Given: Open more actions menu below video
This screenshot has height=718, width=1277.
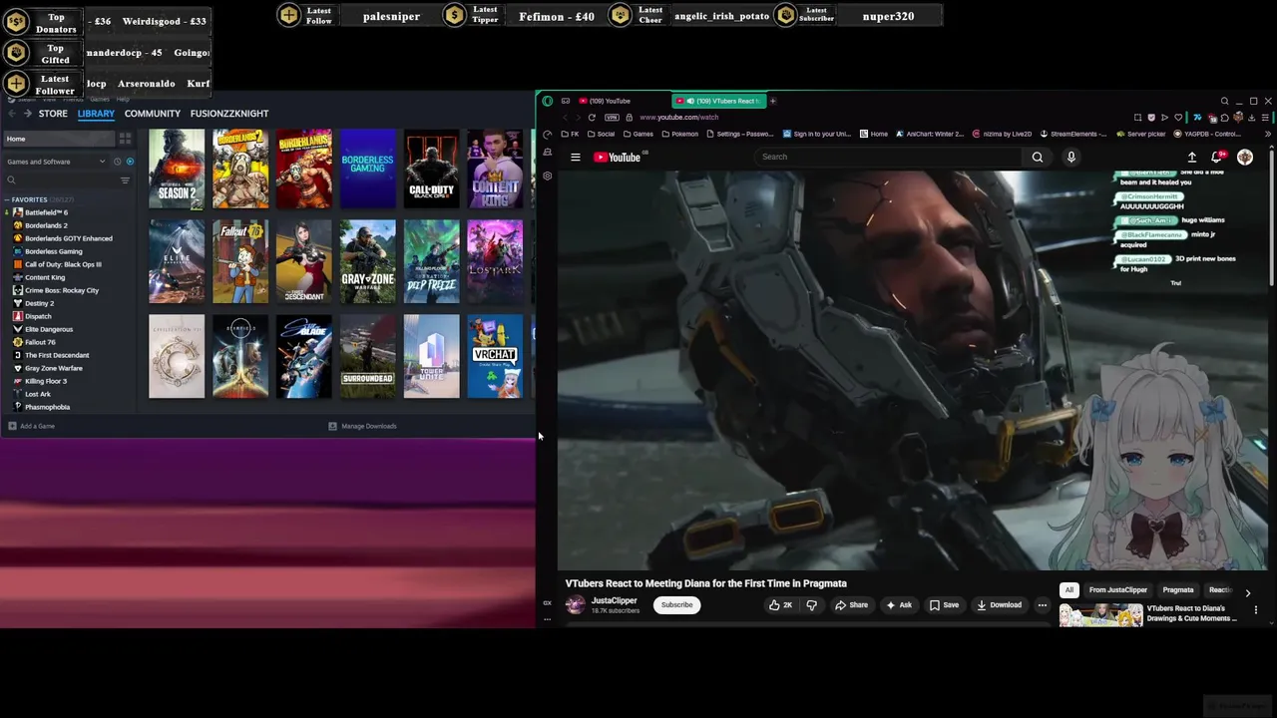Looking at the screenshot, I should click(x=1043, y=604).
